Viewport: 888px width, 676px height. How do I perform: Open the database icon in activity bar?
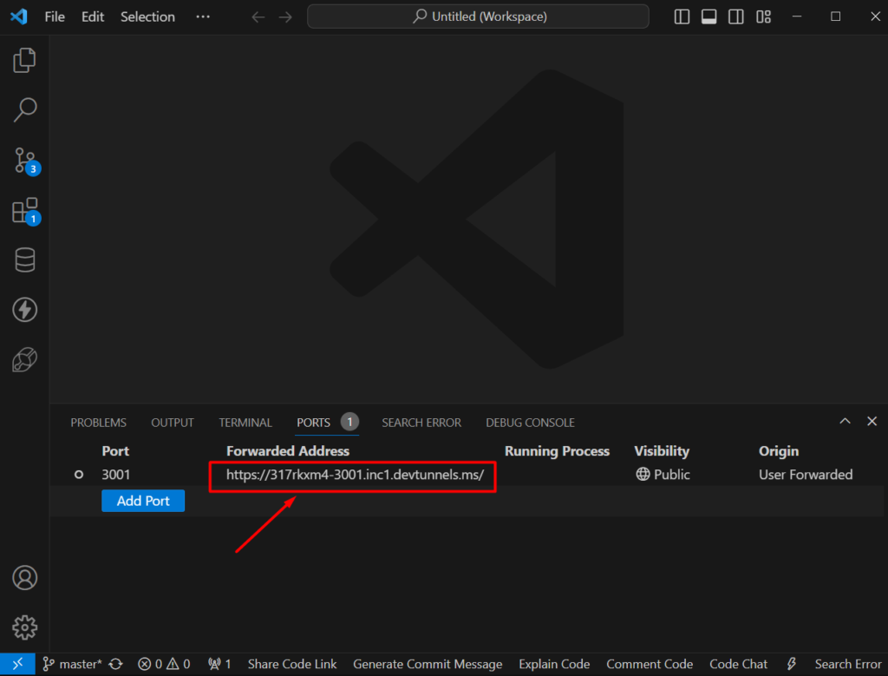pos(24,260)
